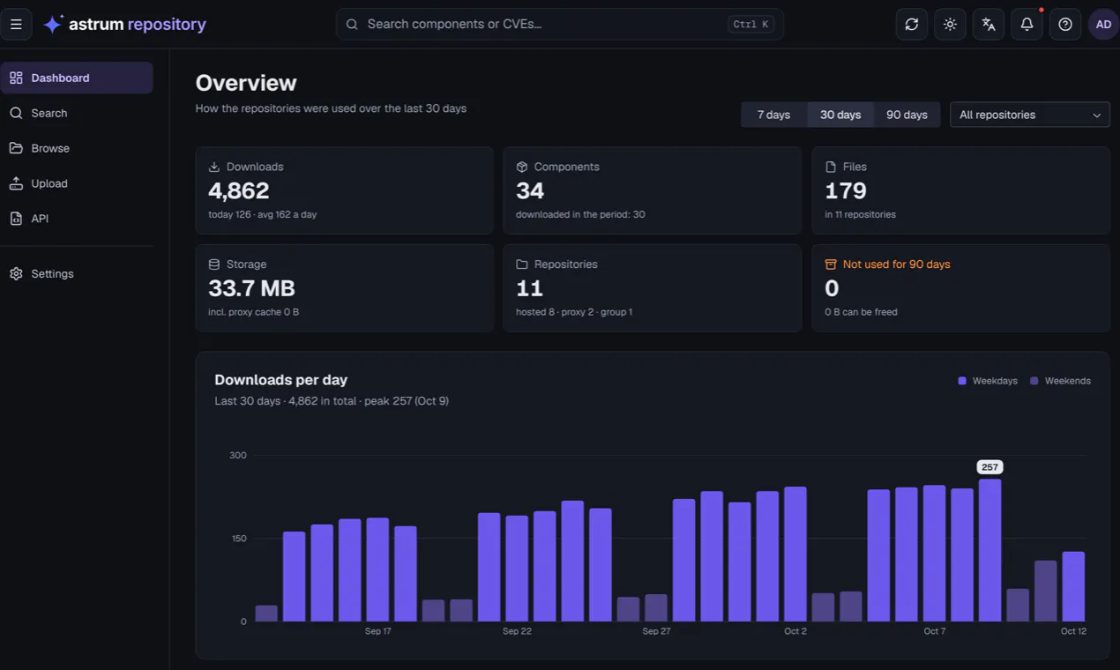Toggle the Weekends legend swatch
This screenshot has height=670, width=1120.
click(1034, 381)
